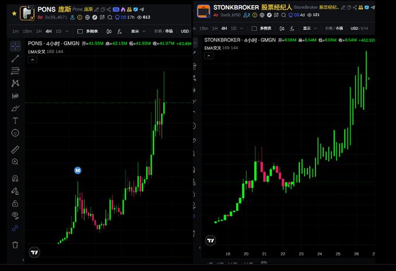Image resolution: width=396 pixels, height=271 pixels.
Task: Toggle stay-in-drawing-mode pencil lock
Action: pos(15,191)
